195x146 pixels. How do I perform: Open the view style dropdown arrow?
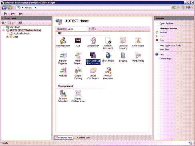pos(96,29)
